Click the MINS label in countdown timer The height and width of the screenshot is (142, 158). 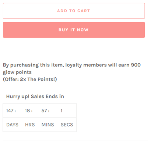pos(48,125)
